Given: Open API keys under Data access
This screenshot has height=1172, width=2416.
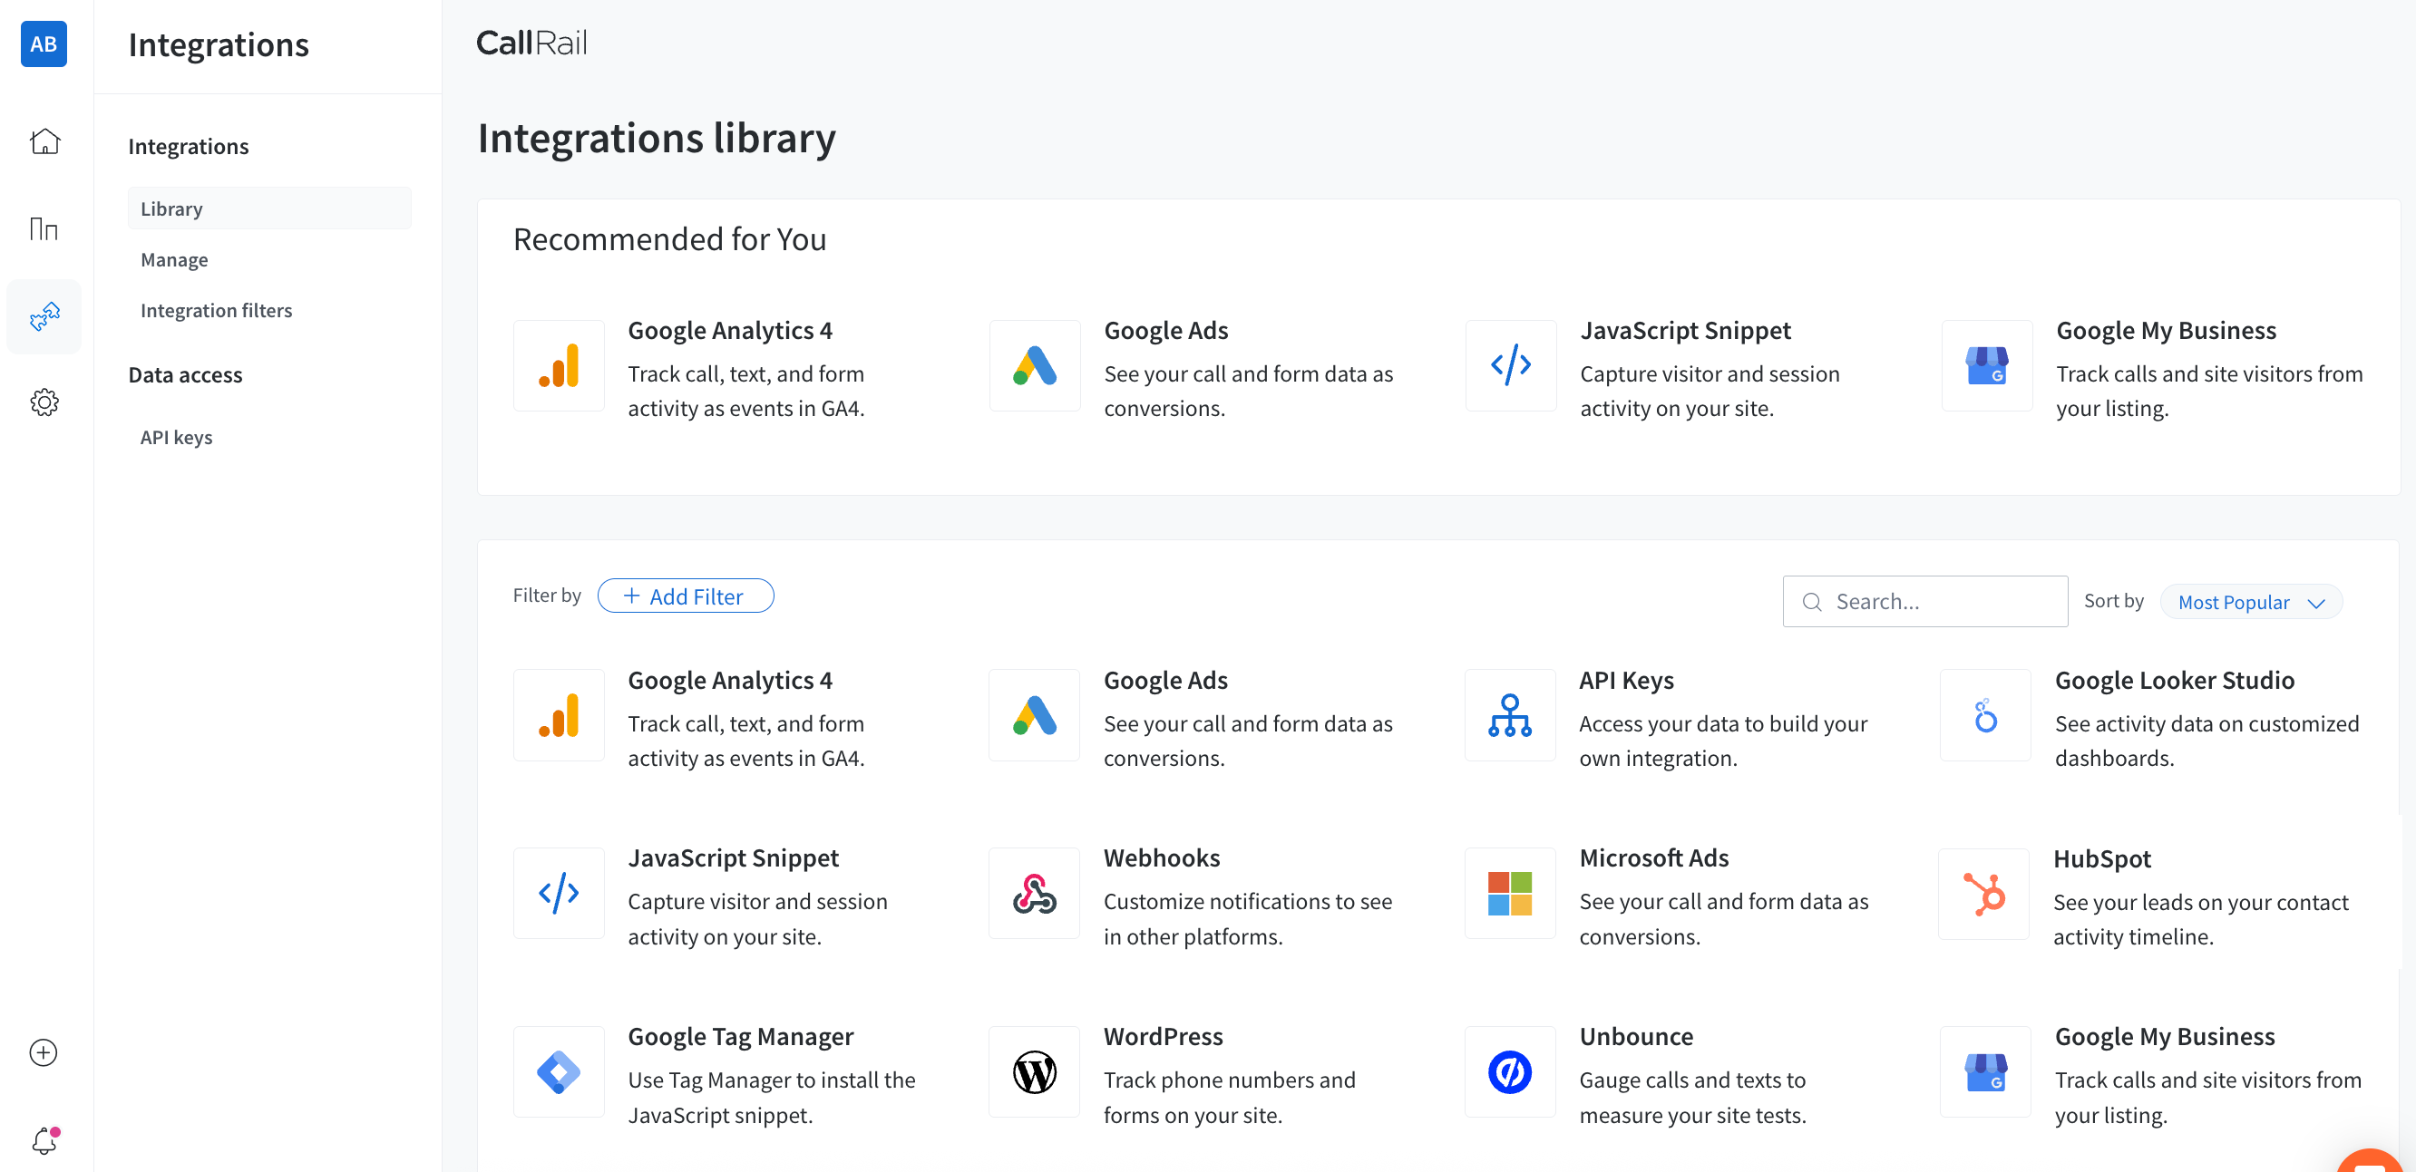Looking at the screenshot, I should click(176, 437).
